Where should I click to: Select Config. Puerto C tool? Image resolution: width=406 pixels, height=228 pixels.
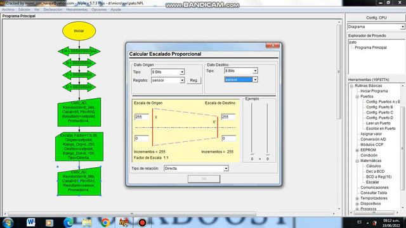pyautogui.click(x=379, y=113)
